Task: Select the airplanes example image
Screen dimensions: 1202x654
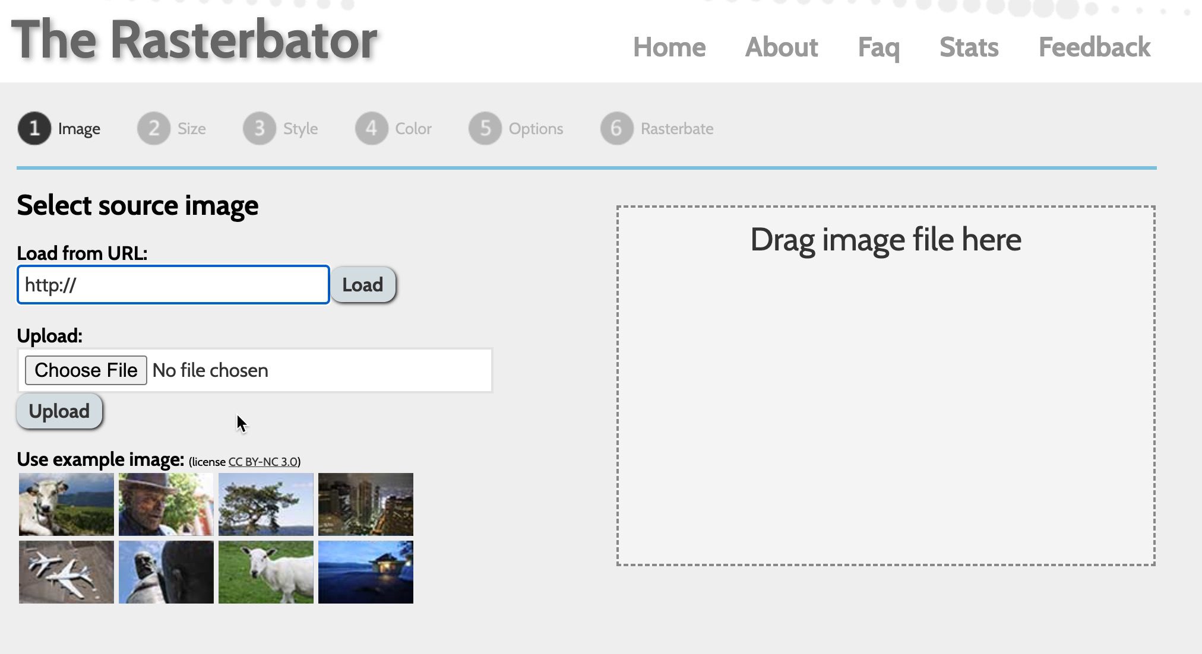Action: pos(66,572)
